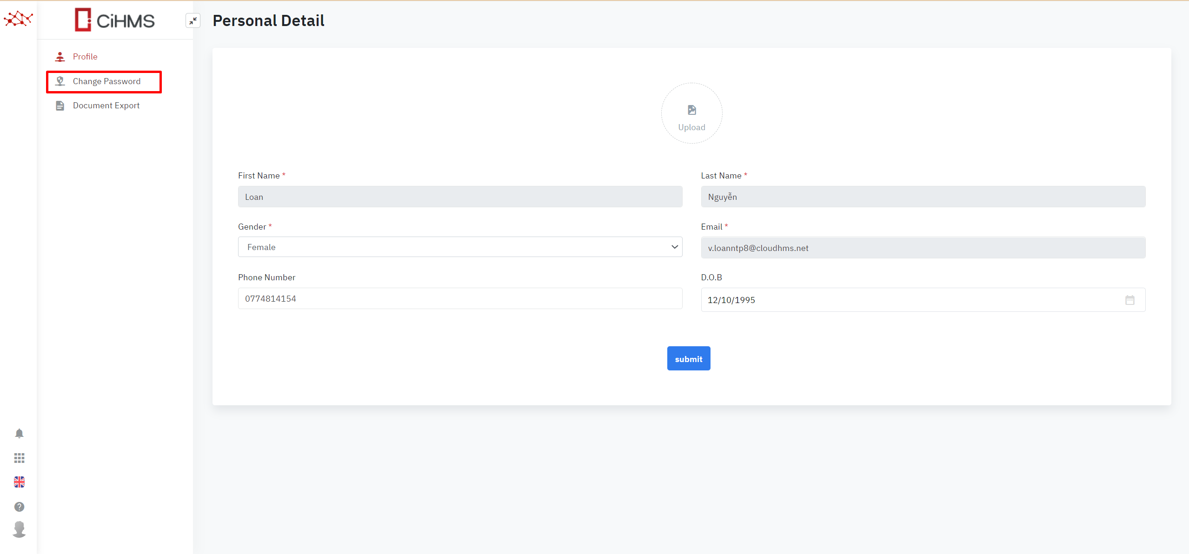This screenshot has width=1189, height=554.
Task: Switch language via the UK flag
Action: pos(19,482)
